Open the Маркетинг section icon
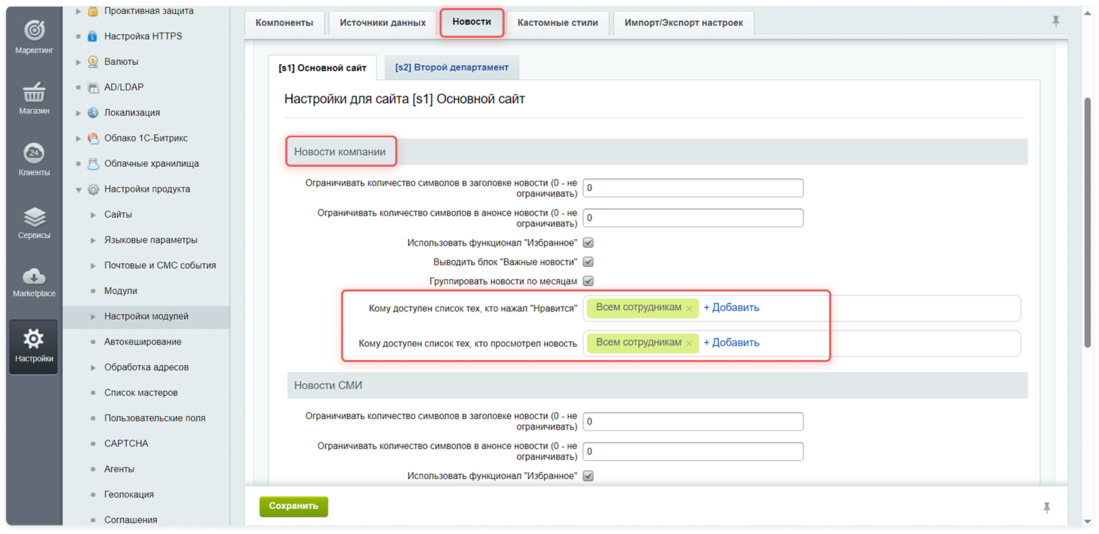 click(34, 30)
